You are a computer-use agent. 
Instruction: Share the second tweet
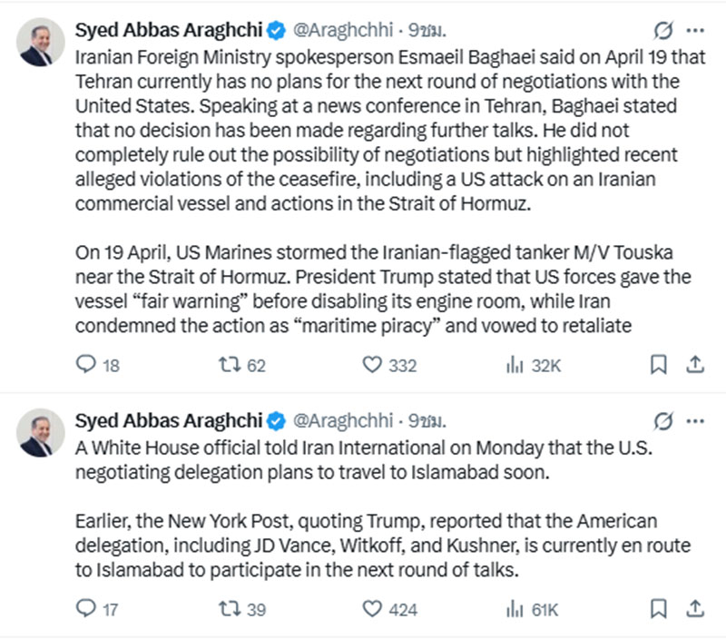coord(694,608)
